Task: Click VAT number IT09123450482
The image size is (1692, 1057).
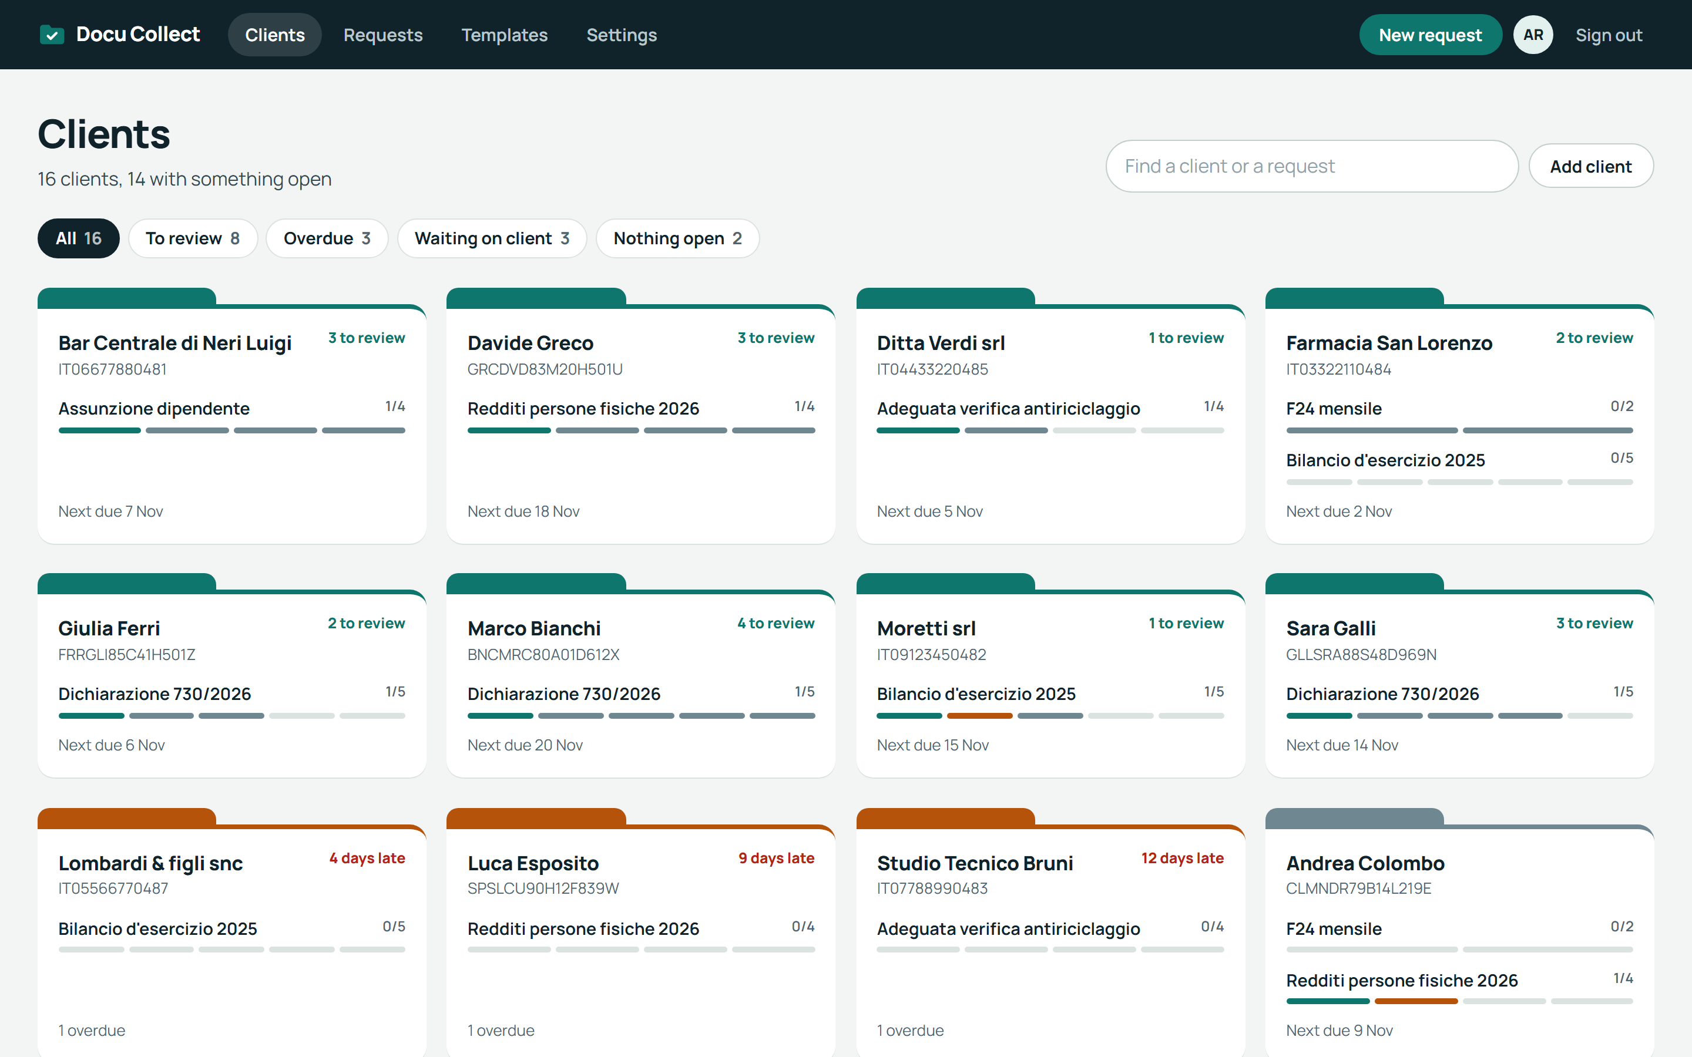Action: click(x=931, y=654)
